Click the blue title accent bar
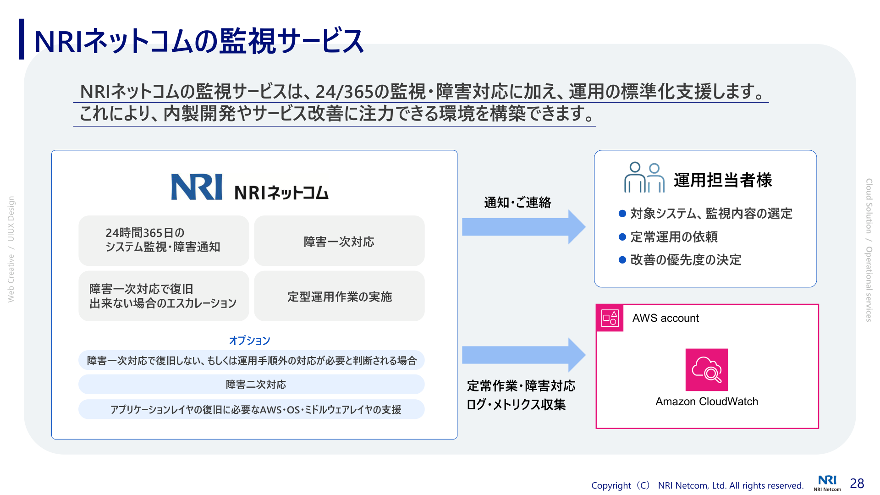This screenshot has width=880, height=495. 22,39
